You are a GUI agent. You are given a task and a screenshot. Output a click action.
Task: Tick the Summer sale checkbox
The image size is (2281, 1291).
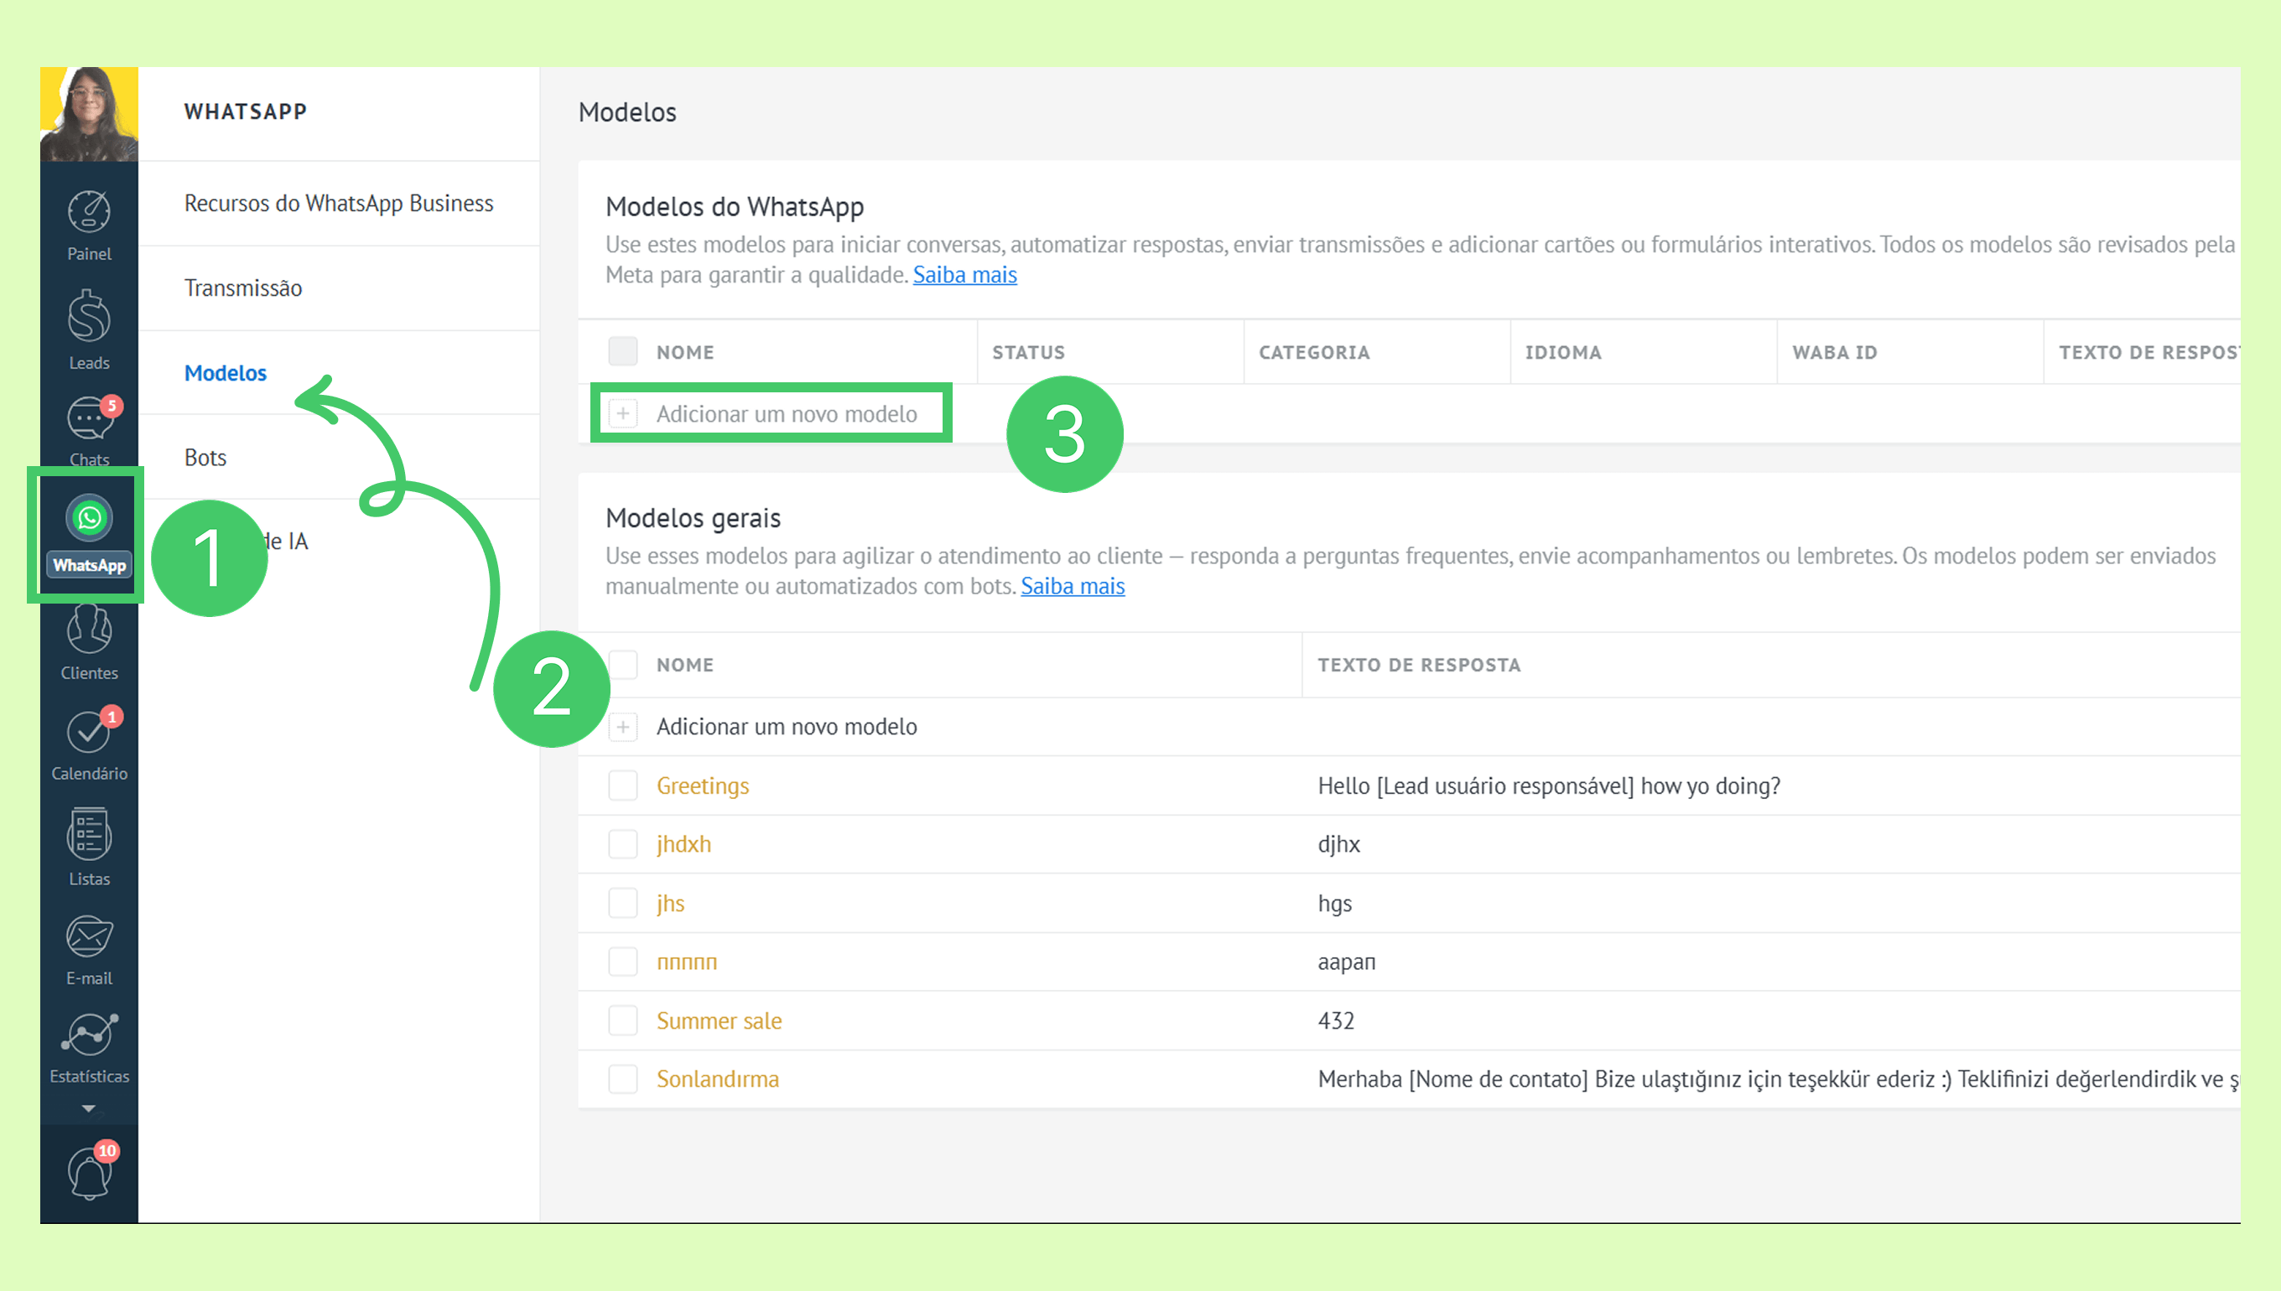point(622,1020)
